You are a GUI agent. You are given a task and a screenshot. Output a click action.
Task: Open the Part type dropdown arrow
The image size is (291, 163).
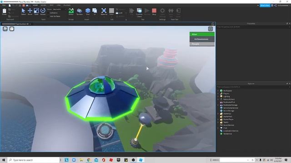click(x=88, y=17)
